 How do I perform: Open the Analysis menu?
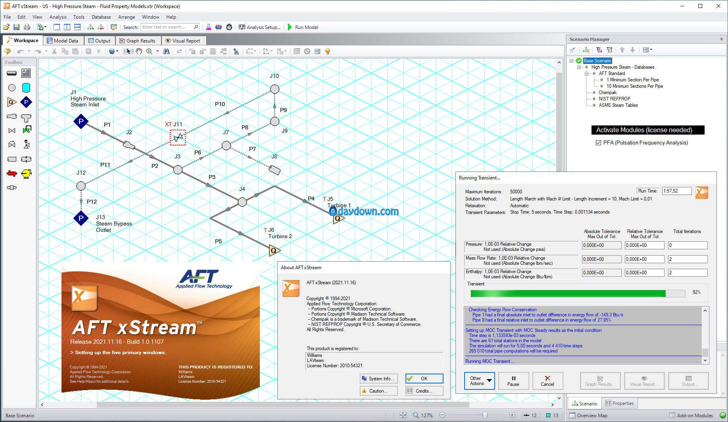(58, 17)
